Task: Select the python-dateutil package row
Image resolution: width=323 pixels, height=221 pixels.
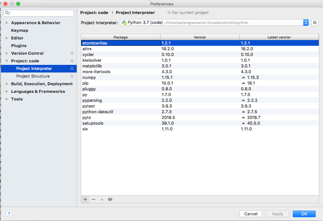Action: (200, 112)
